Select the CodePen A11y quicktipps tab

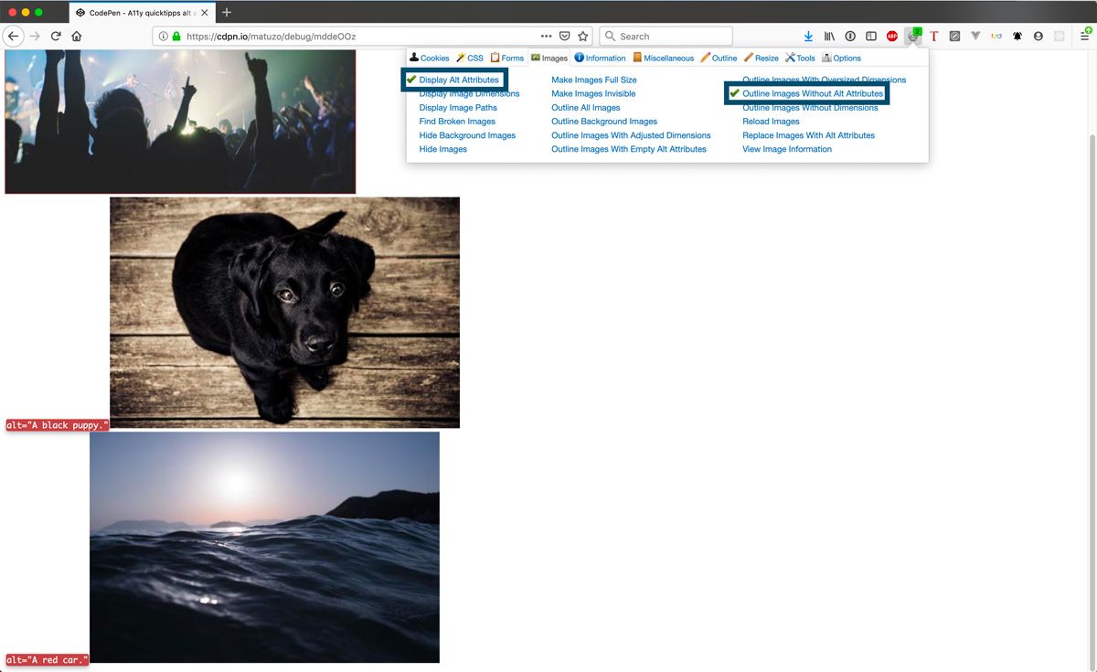(x=140, y=13)
